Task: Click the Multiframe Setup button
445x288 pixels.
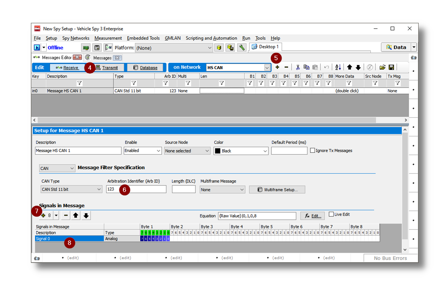Action: 277,190
